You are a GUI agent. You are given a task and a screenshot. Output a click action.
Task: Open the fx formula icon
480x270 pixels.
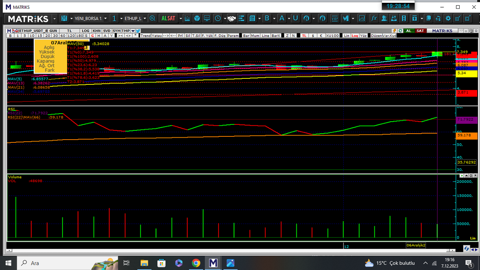point(374,18)
